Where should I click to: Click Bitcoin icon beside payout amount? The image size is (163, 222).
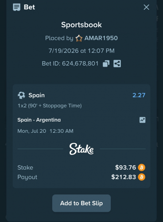pos(142,177)
